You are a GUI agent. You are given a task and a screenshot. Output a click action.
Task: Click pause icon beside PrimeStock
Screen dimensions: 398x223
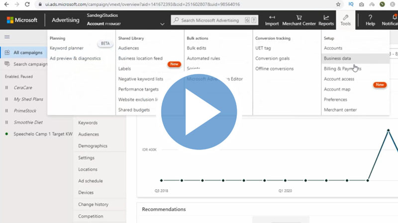tap(6, 111)
